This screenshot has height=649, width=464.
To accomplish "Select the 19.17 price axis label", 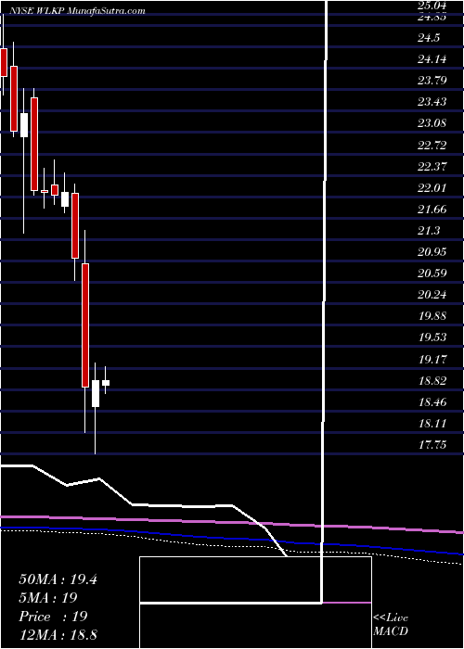I will point(432,359).
